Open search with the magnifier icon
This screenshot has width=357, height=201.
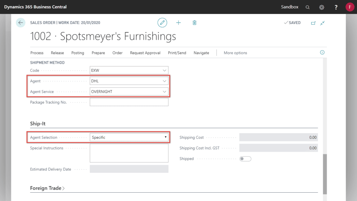pyautogui.click(x=307, y=7)
